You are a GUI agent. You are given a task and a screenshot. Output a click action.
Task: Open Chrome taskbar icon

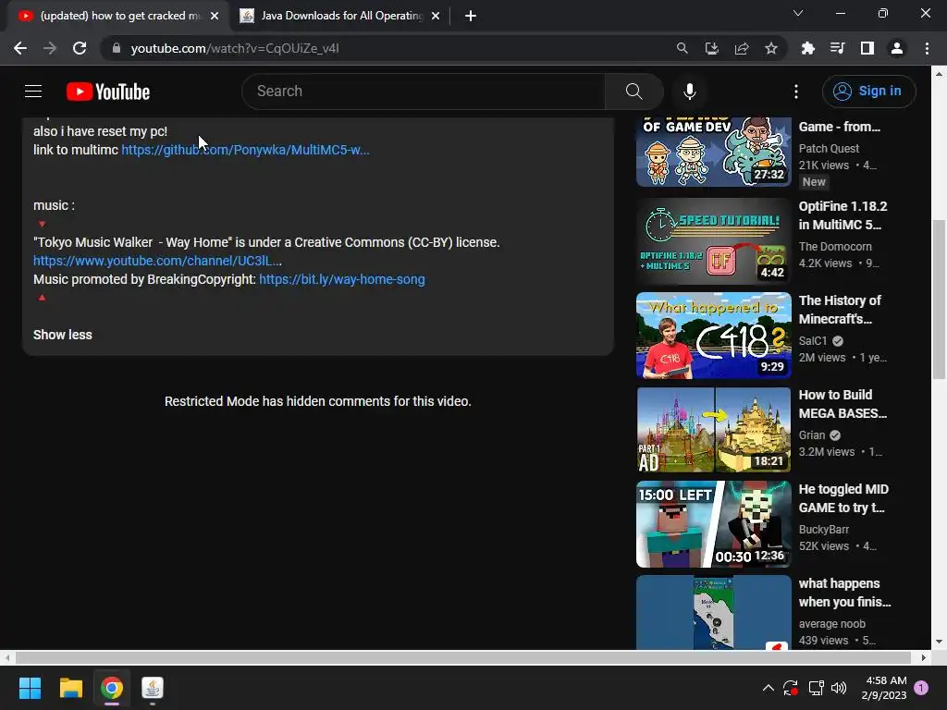tap(112, 688)
